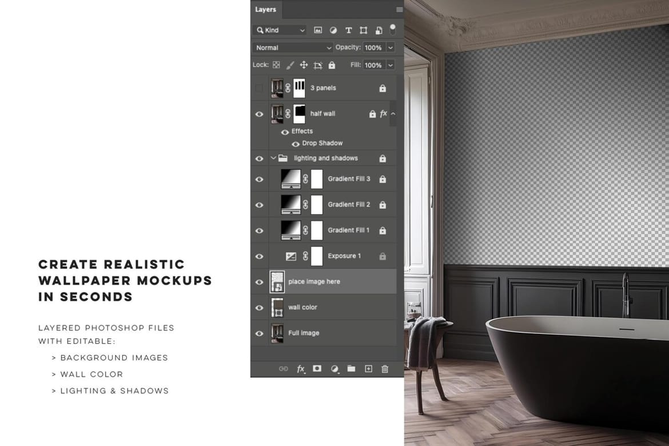The image size is (669, 446).
Task: Hide the wall color layer
Action: coord(259,308)
